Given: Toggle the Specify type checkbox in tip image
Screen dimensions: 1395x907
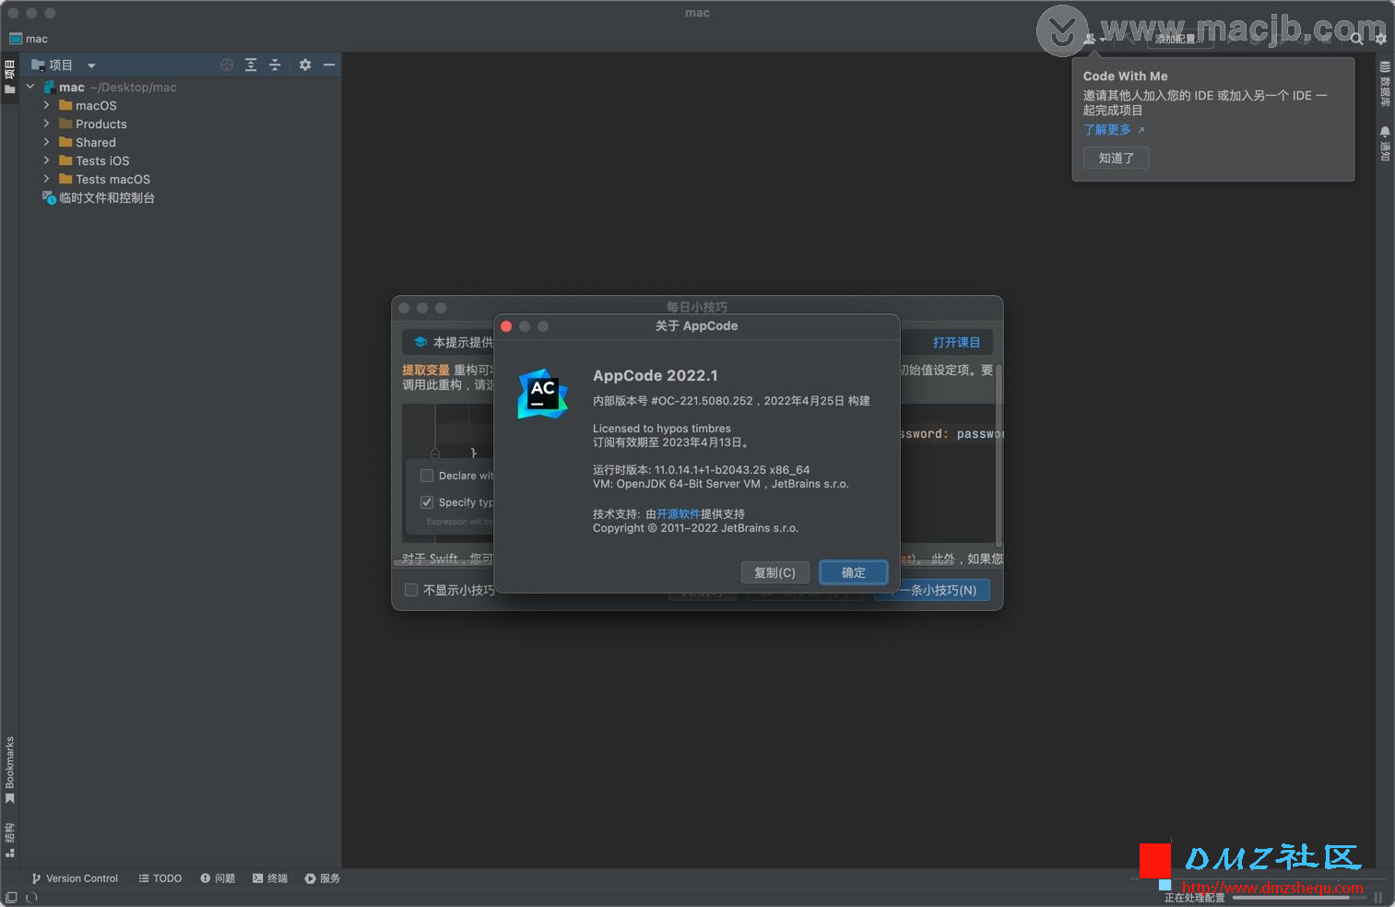Looking at the screenshot, I should [x=427, y=502].
